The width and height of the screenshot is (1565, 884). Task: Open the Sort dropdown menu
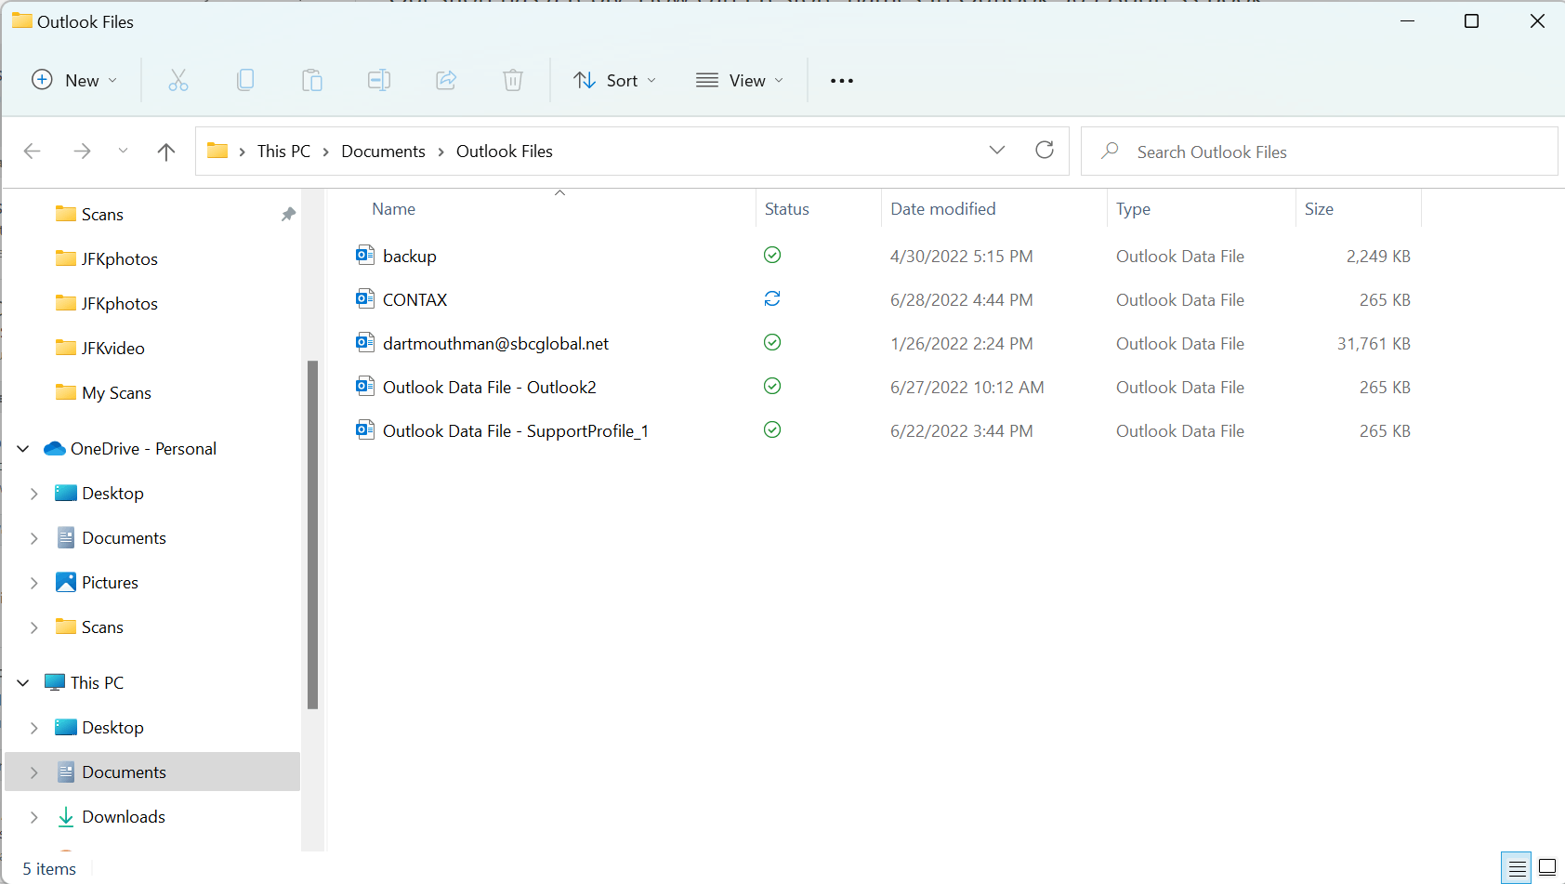[615, 81]
